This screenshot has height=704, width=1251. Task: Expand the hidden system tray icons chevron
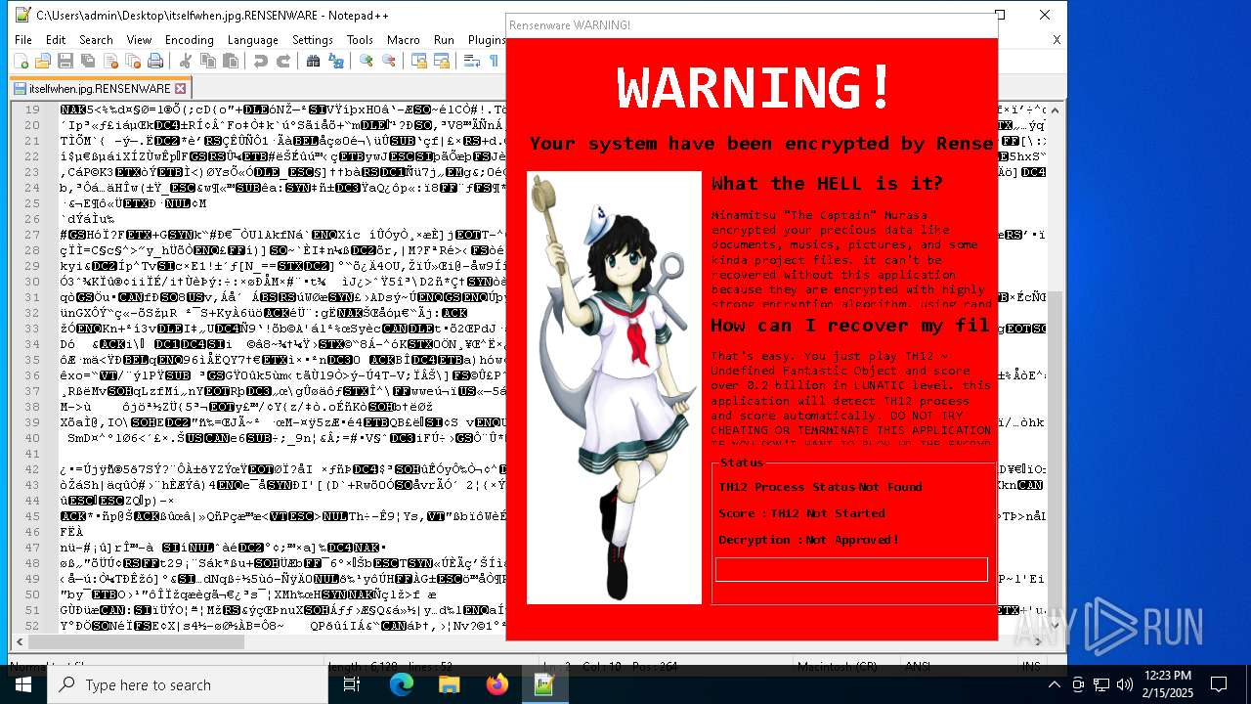point(1054,684)
